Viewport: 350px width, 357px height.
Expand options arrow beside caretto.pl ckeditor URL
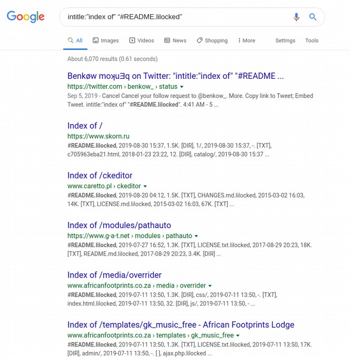pos(145,186)
